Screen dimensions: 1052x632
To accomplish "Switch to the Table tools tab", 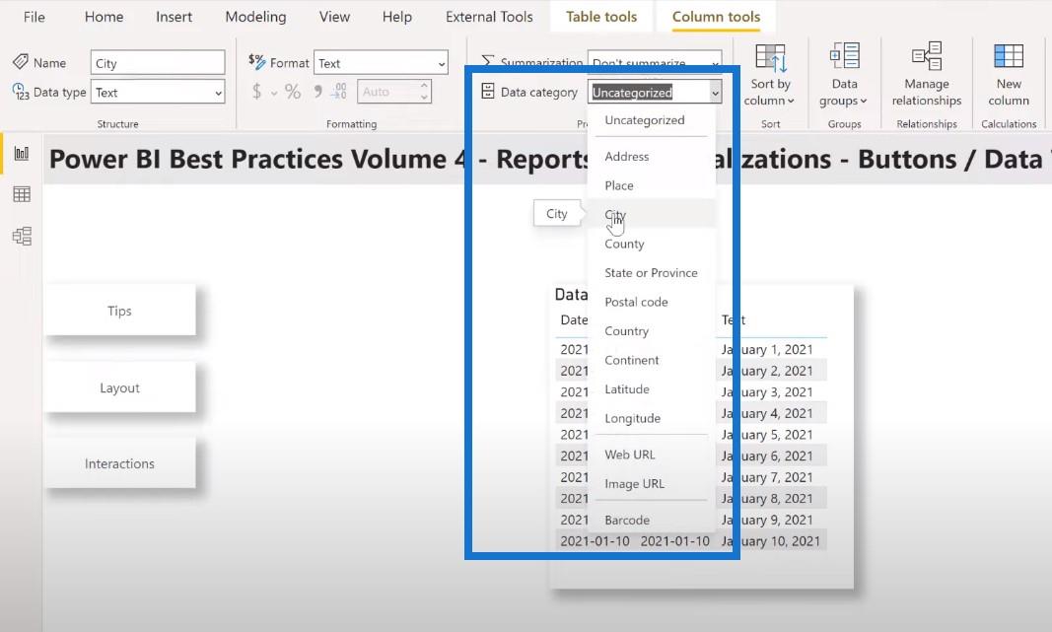I will tap(601, 17).
